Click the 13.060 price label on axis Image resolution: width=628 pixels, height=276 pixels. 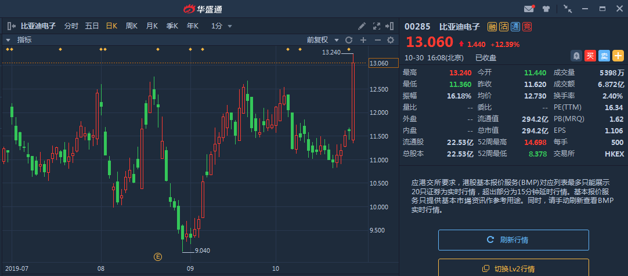point(383,63)
